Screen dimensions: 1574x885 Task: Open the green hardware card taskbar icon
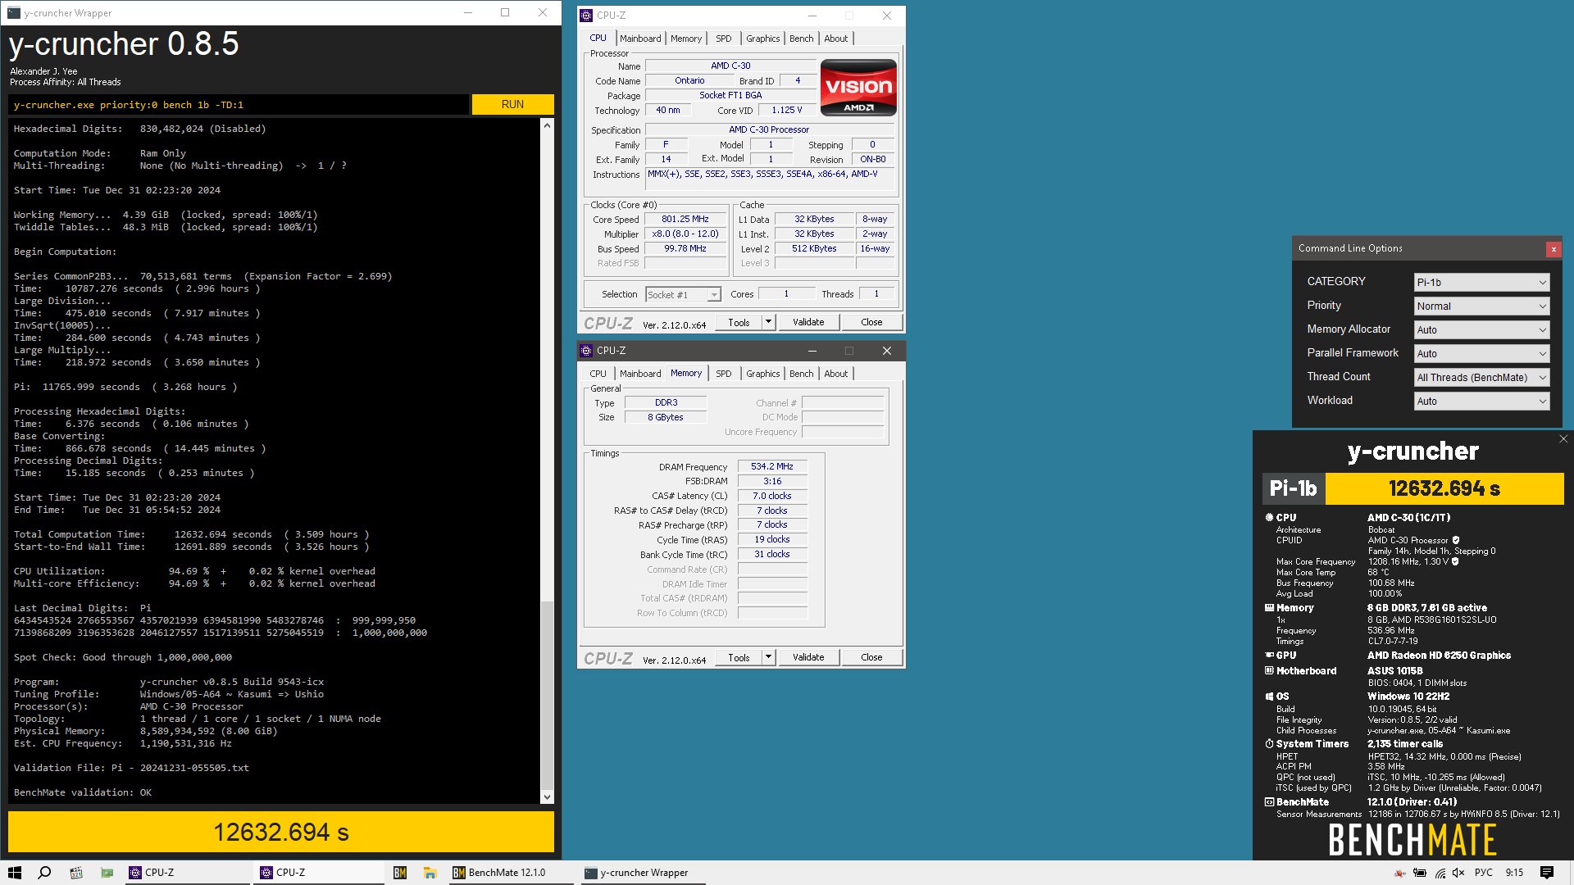pos(107,873)
